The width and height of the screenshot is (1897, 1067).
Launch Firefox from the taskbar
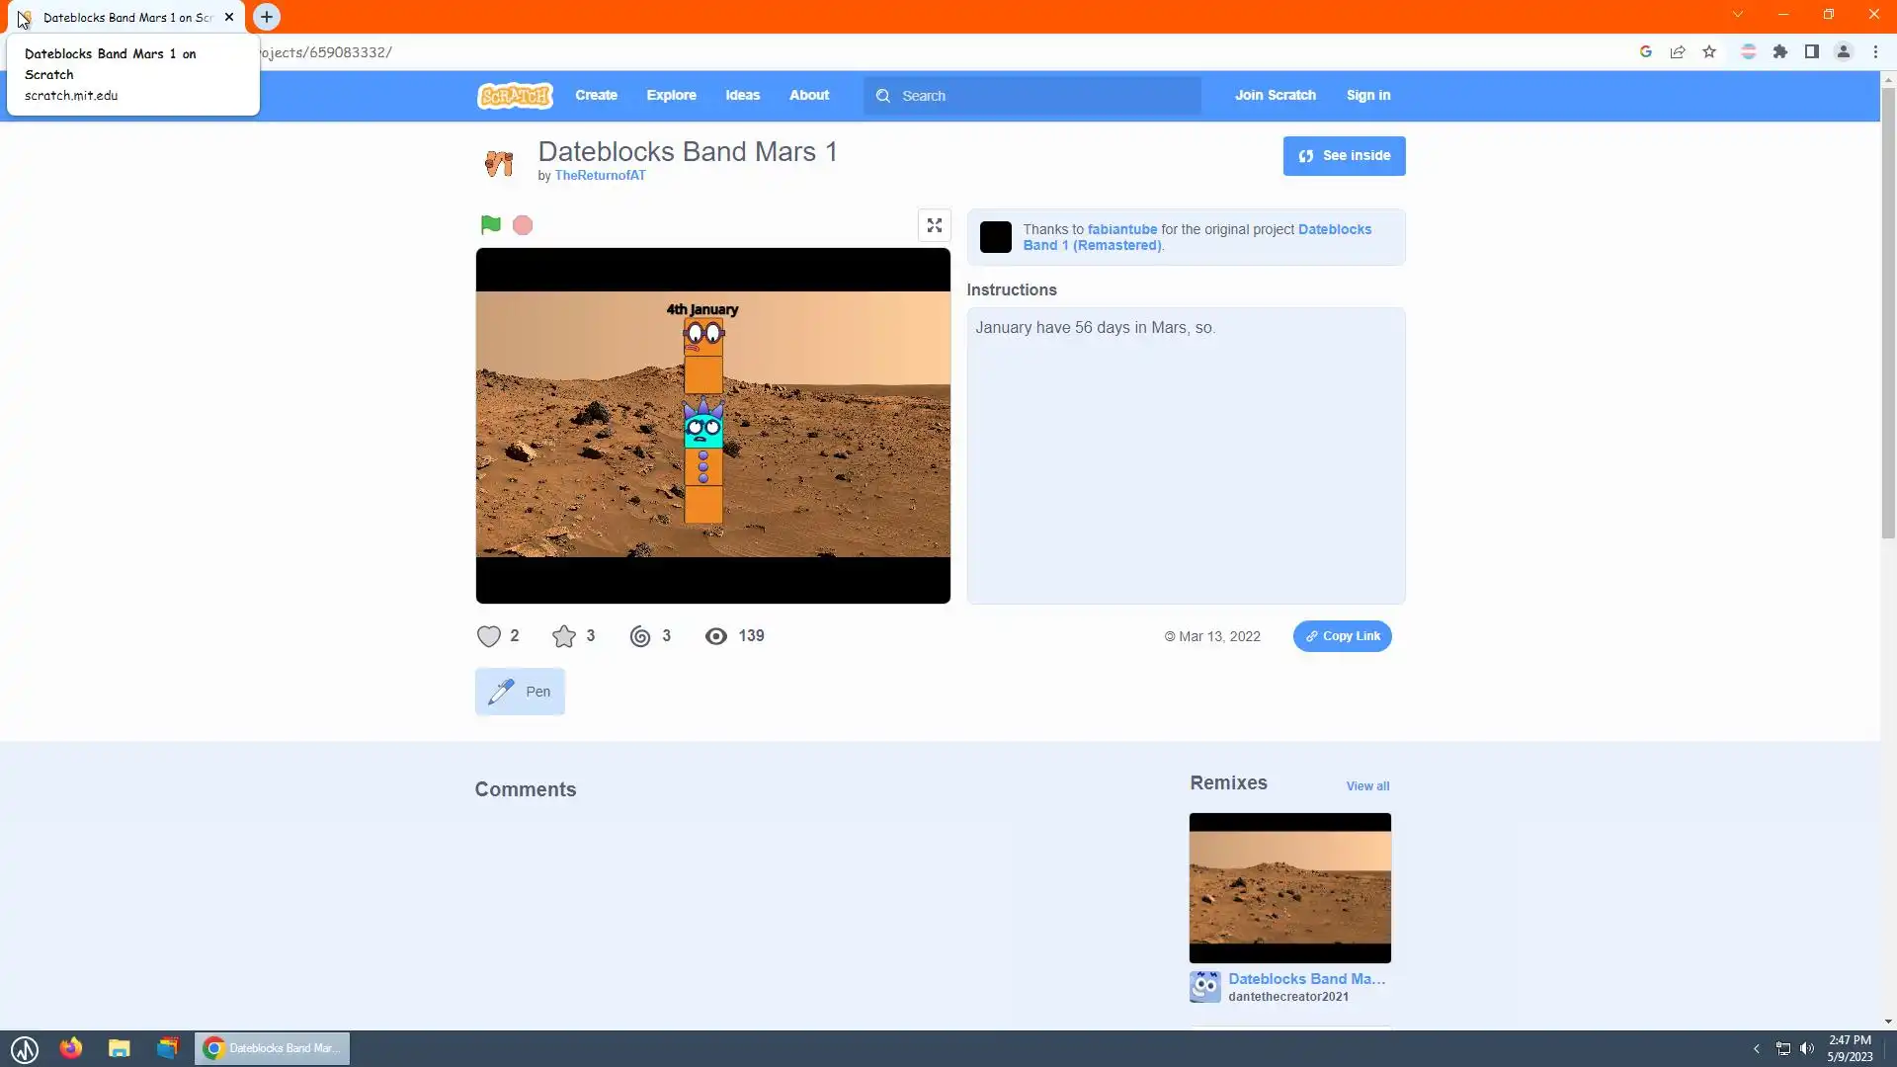71,1048
